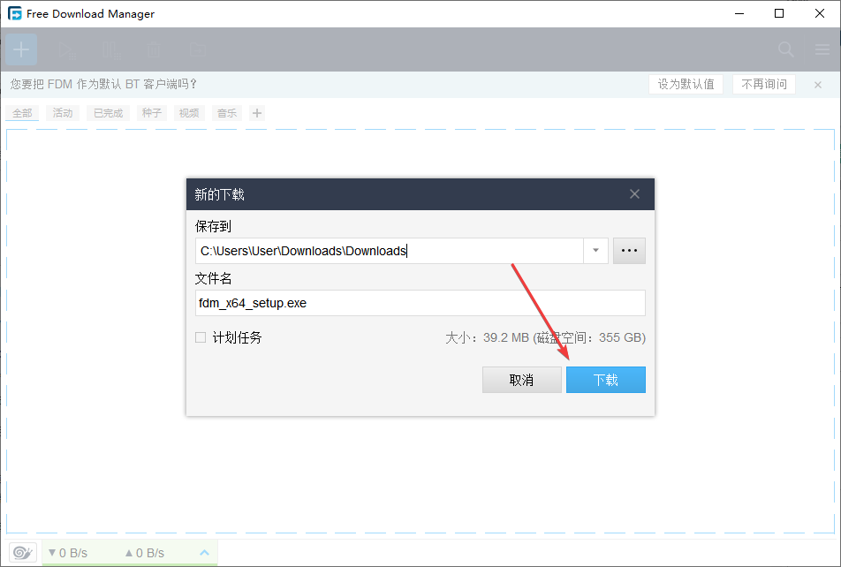Dismiss the default BT client notification
The width and height of the screenshot is (841, 567).
coord(818,85)
